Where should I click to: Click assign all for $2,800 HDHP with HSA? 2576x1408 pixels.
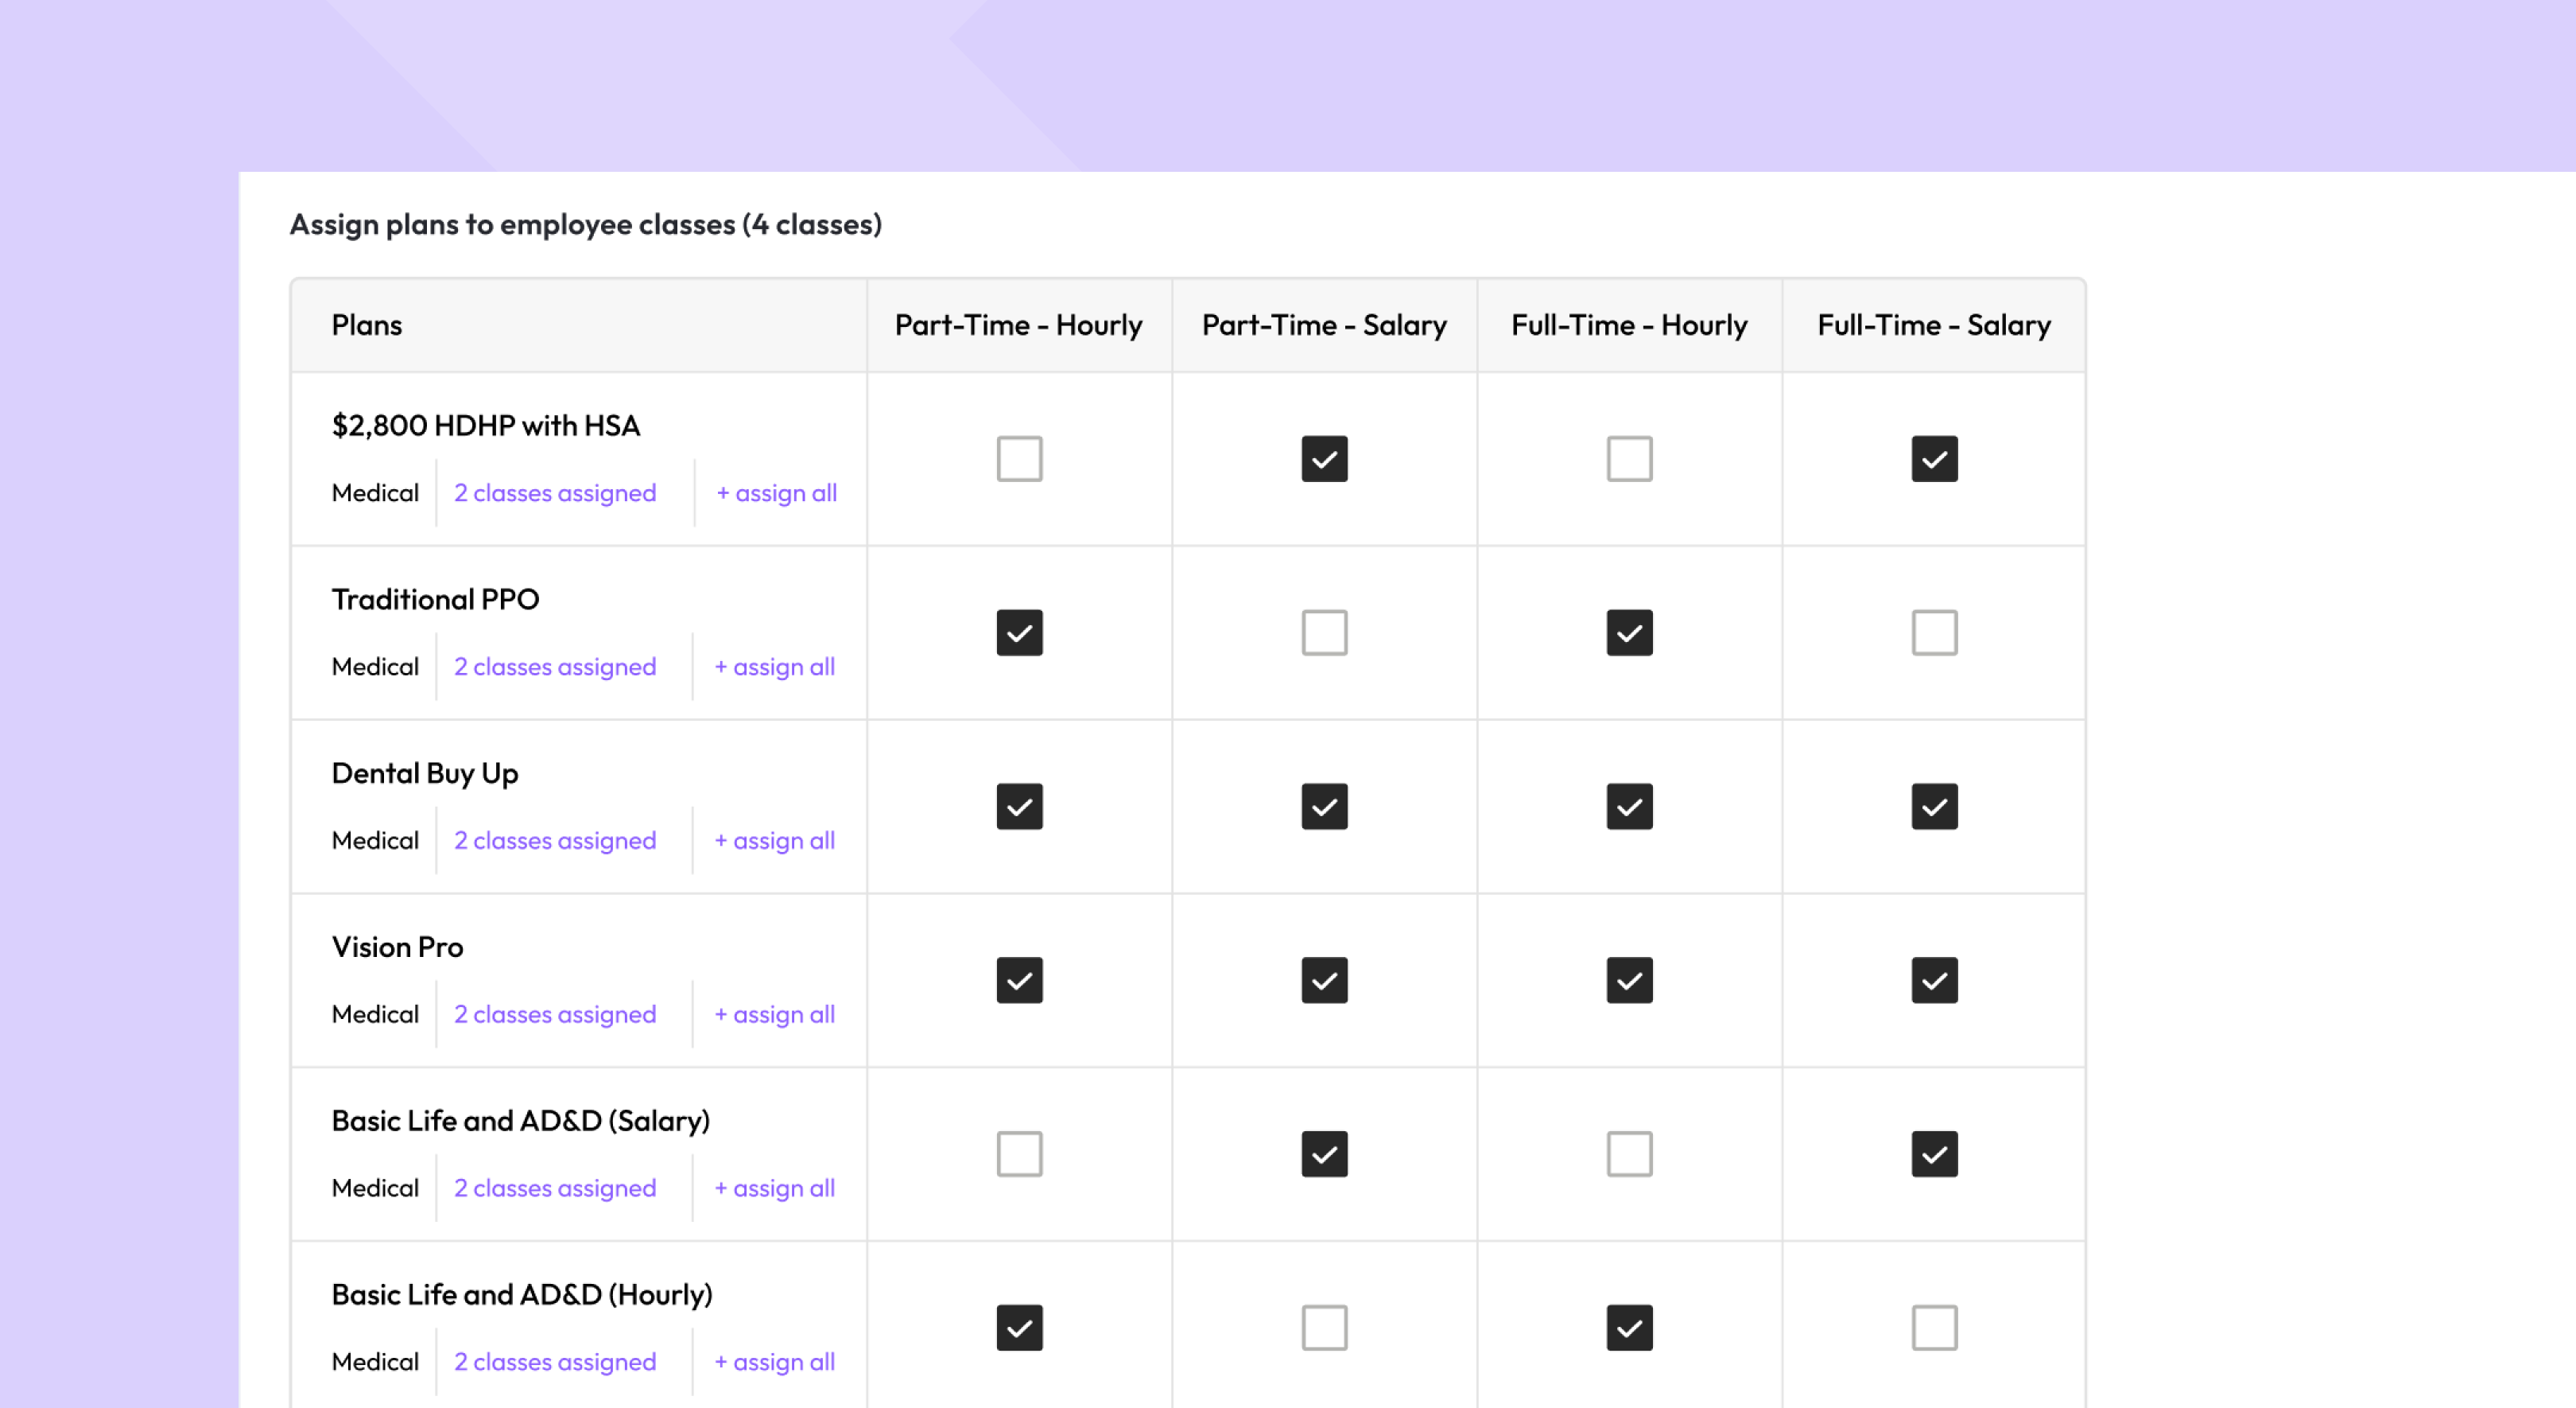coord(776,493)
